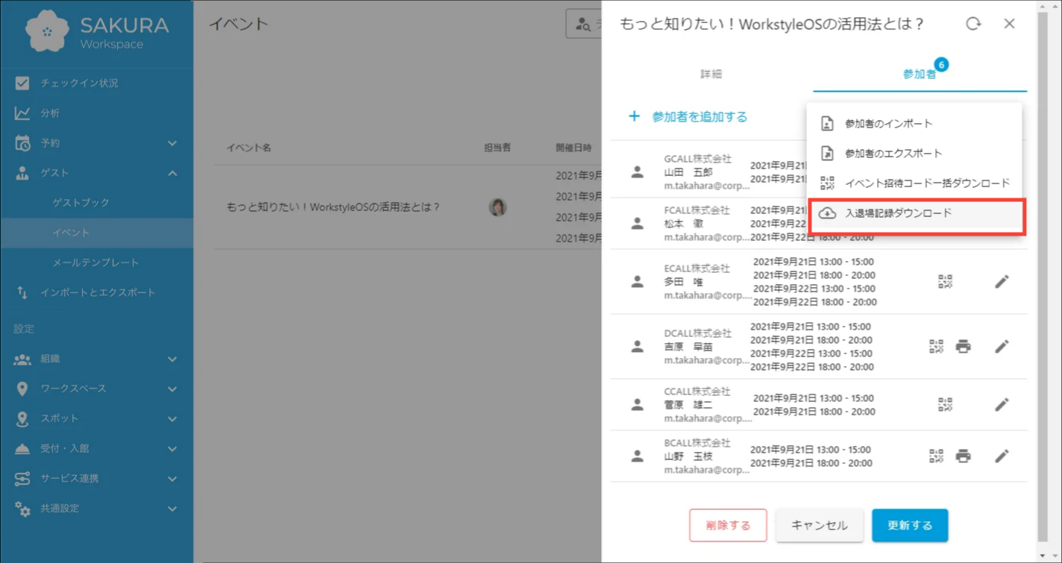Edit participant 山野 玉枝 with pencil icon
1062x563 pixels.
coord(1002,456)
